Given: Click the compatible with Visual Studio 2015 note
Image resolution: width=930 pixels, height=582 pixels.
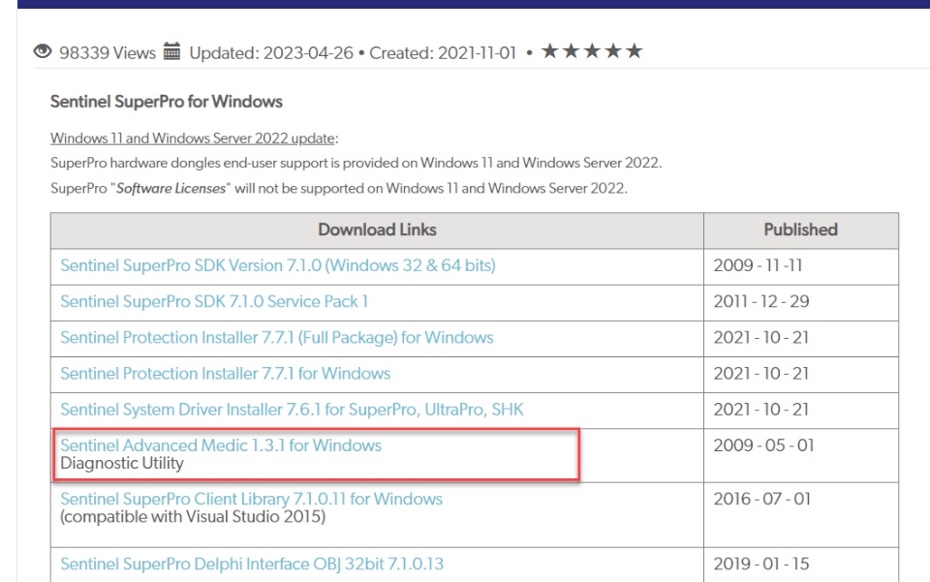Looking at the screenshot, I should (193, 517).
